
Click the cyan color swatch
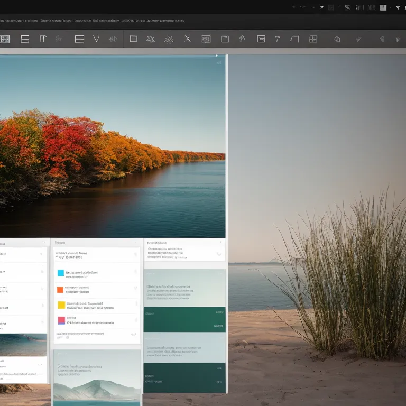[x=61, y=273]
